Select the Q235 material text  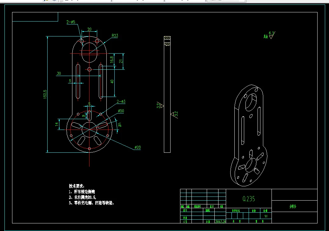pyautogui.click(x=249, y=199)
